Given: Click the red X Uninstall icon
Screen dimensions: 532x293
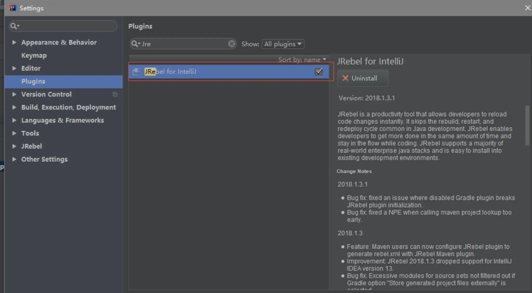Looking at the screenshot, I should (x=345, y=78).
